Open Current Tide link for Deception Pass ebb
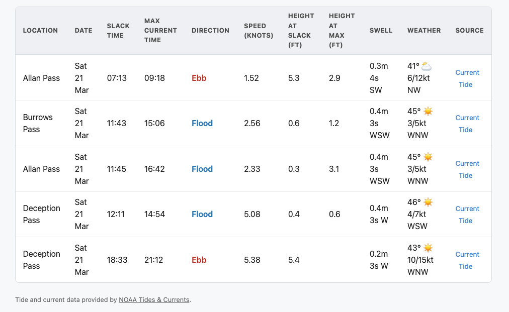Screen dimensions: 509x312 point(467,260)
